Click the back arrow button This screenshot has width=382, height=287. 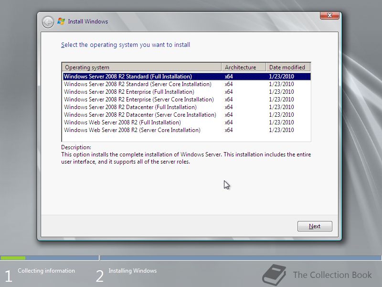pos(48,22)
